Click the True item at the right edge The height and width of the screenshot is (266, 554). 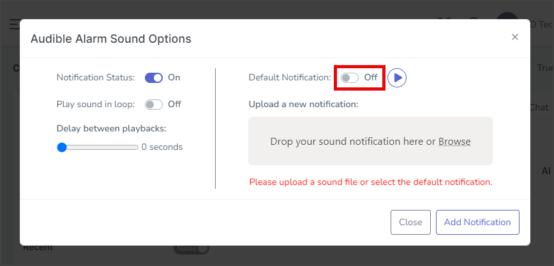545,68
